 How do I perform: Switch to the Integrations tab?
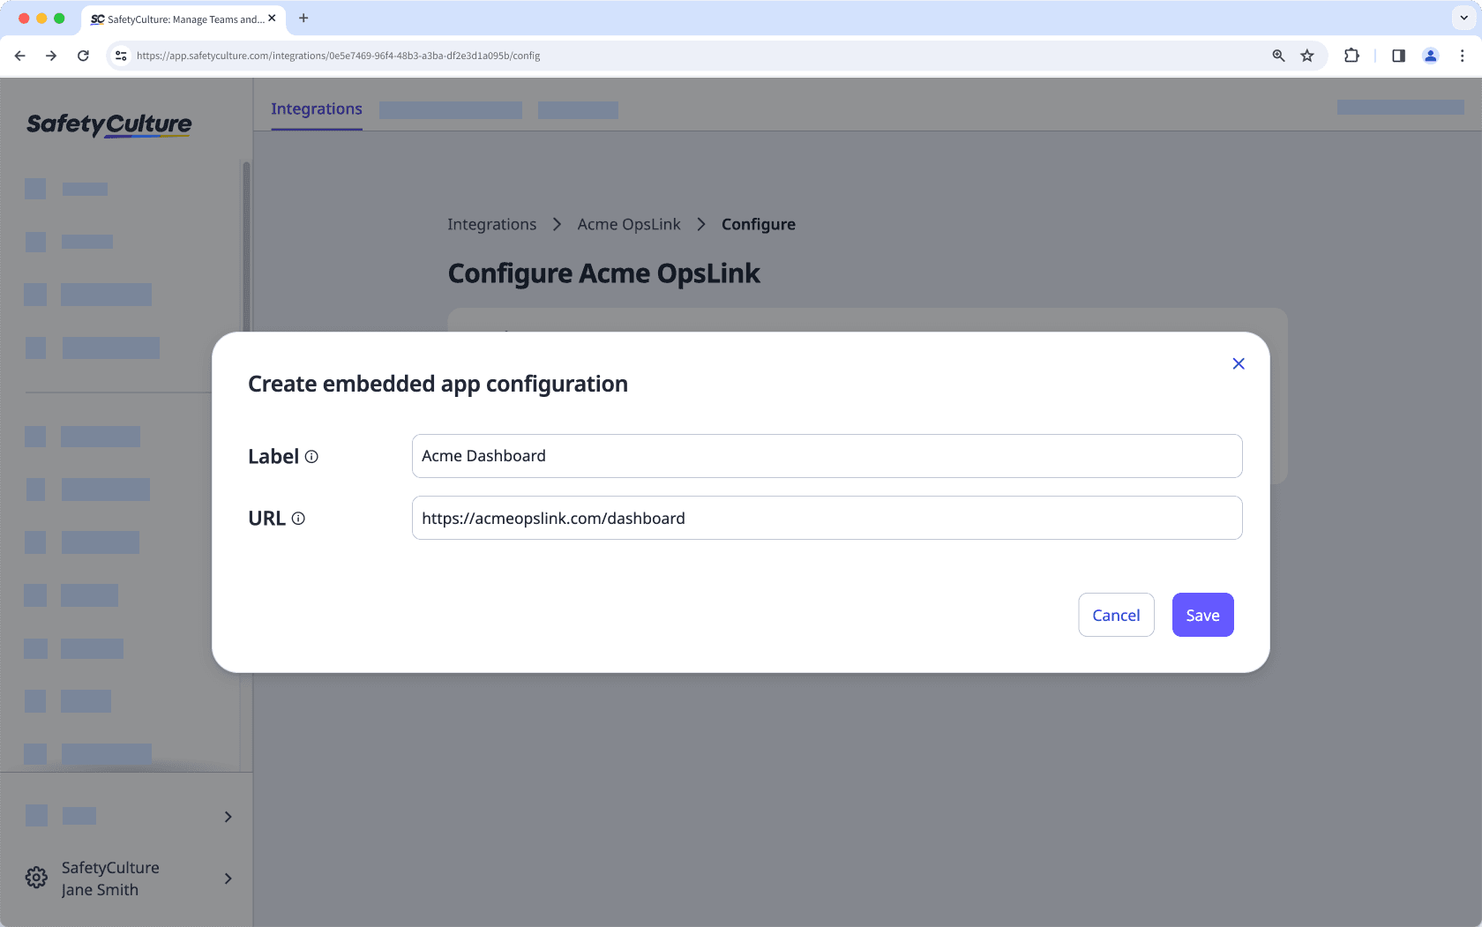316,108
